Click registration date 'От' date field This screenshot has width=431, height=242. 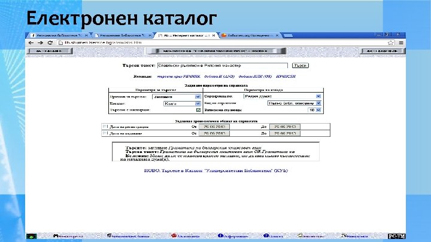[x=214, y=127]
